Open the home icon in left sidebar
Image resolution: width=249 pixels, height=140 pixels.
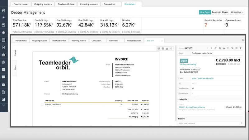(x=3, y=10)
